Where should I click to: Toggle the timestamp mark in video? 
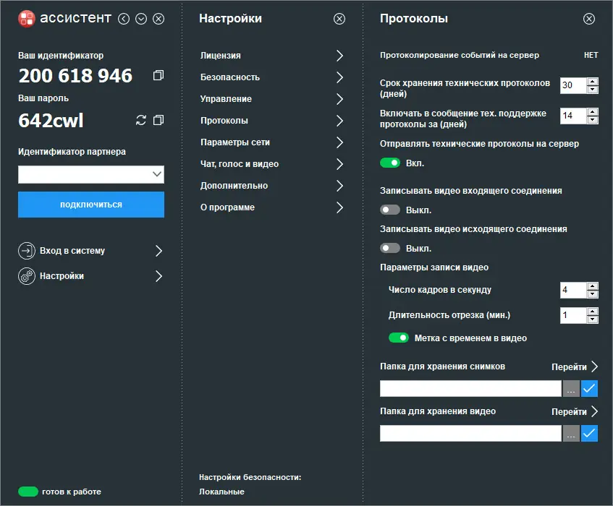[x=399, y=338]
